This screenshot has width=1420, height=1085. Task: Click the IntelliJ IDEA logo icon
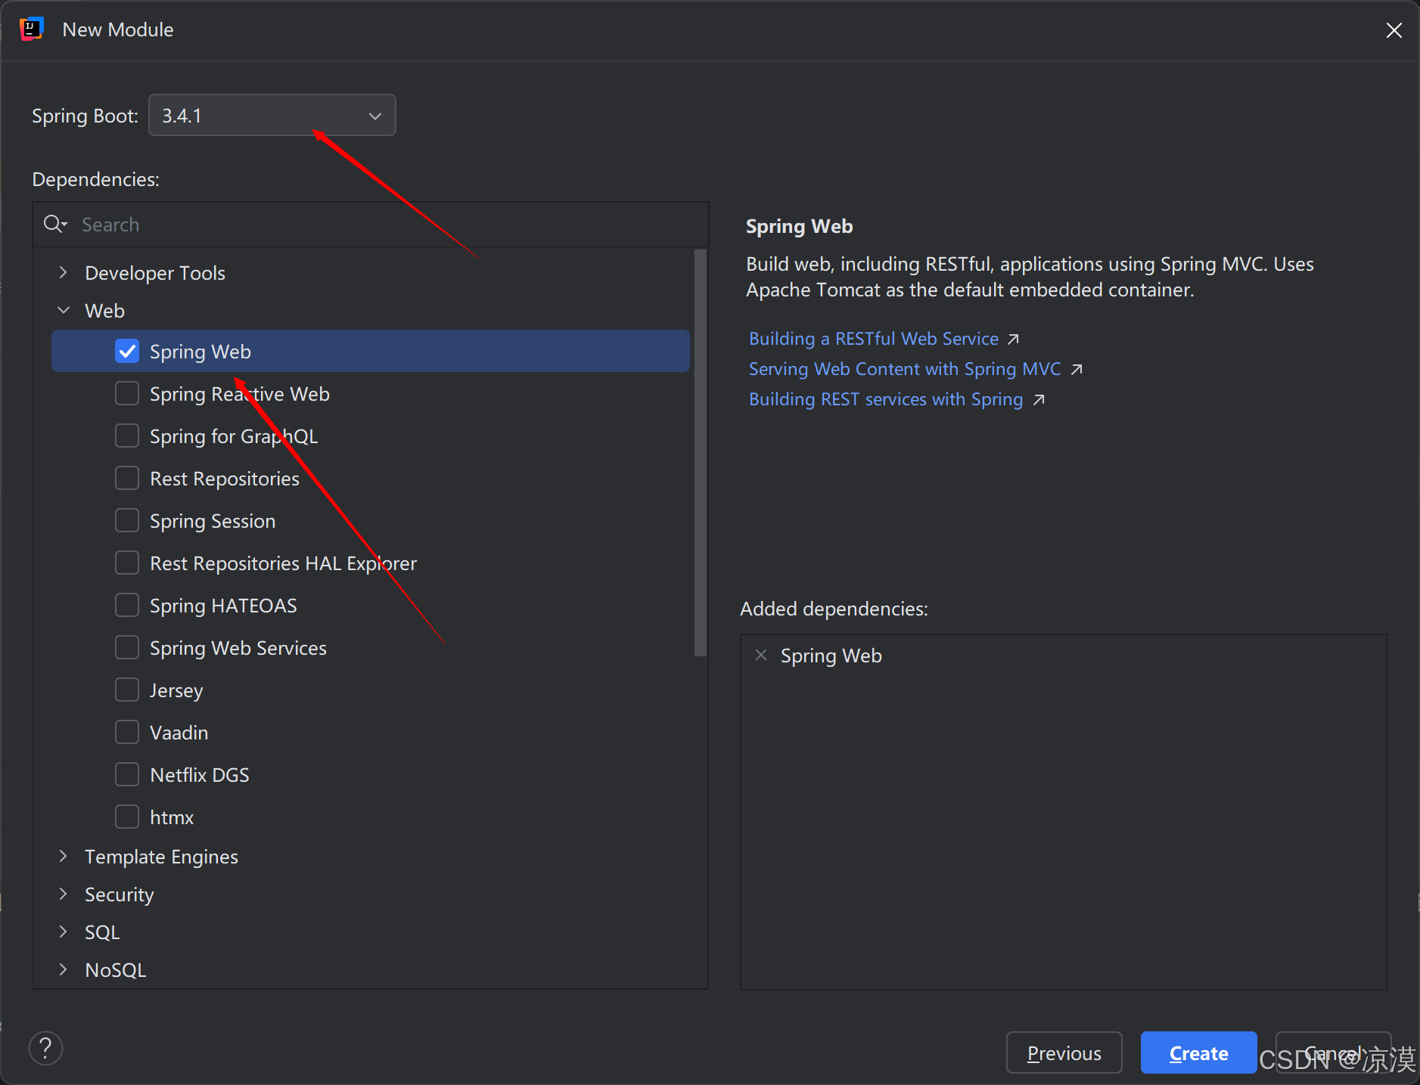pyautogui.click(x=31, y=29)
